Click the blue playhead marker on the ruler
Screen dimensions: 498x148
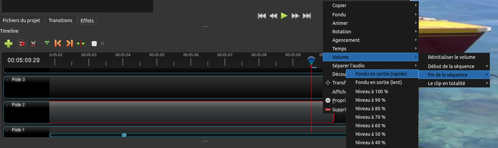tap(311, 61)
